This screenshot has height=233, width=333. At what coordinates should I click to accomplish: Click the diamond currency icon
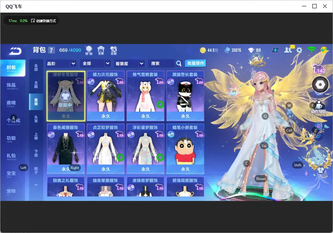pyautogui.click(x=251, y=50)
